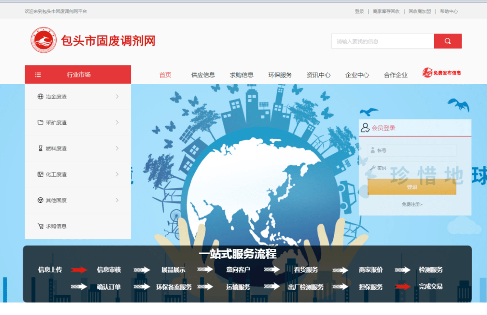Open the 免费注册 registration link
487x315 pixels.
[412, 204]
